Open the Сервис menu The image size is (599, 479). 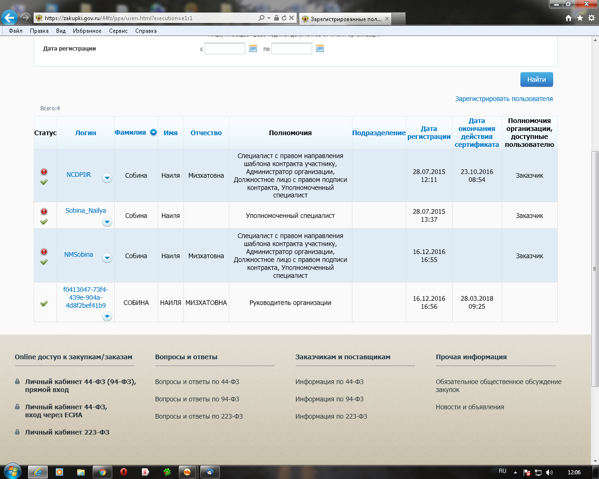tap(118, 31)
